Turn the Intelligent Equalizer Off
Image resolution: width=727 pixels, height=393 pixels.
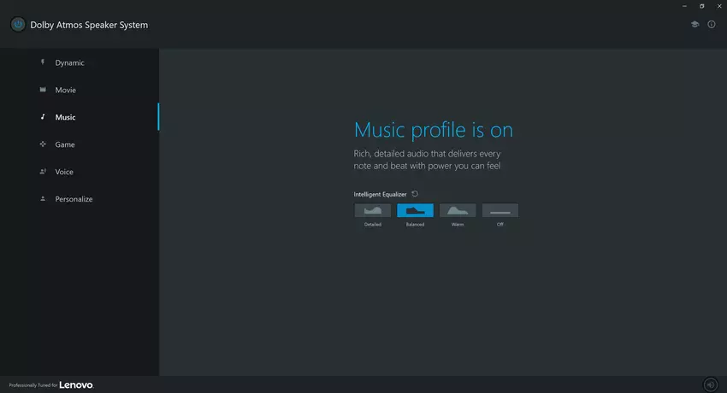(x=500, y=210)
